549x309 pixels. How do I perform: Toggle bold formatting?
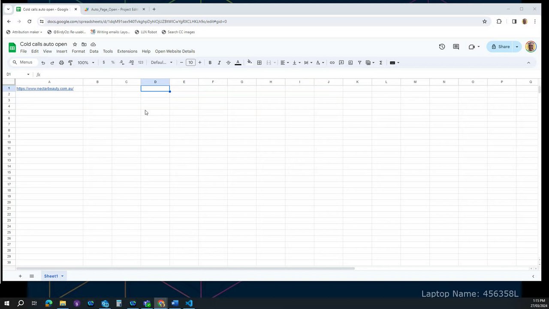pyautogui.click(x=210, y=63)
